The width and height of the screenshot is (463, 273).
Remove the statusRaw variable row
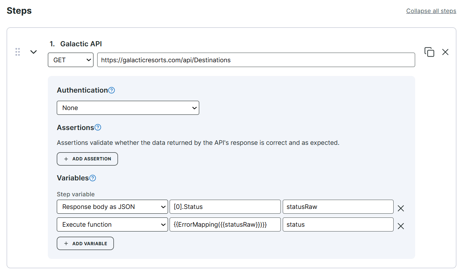coord(401,208)
